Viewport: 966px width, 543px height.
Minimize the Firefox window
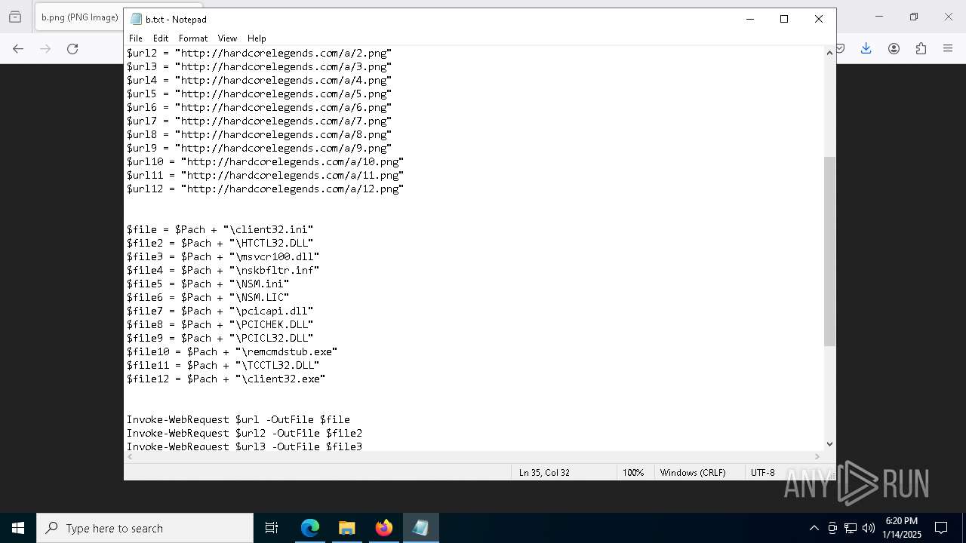tap(878, 17)
